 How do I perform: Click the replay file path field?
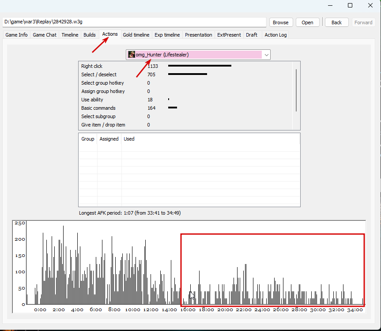pyautogui.click(x=134, y=22)
